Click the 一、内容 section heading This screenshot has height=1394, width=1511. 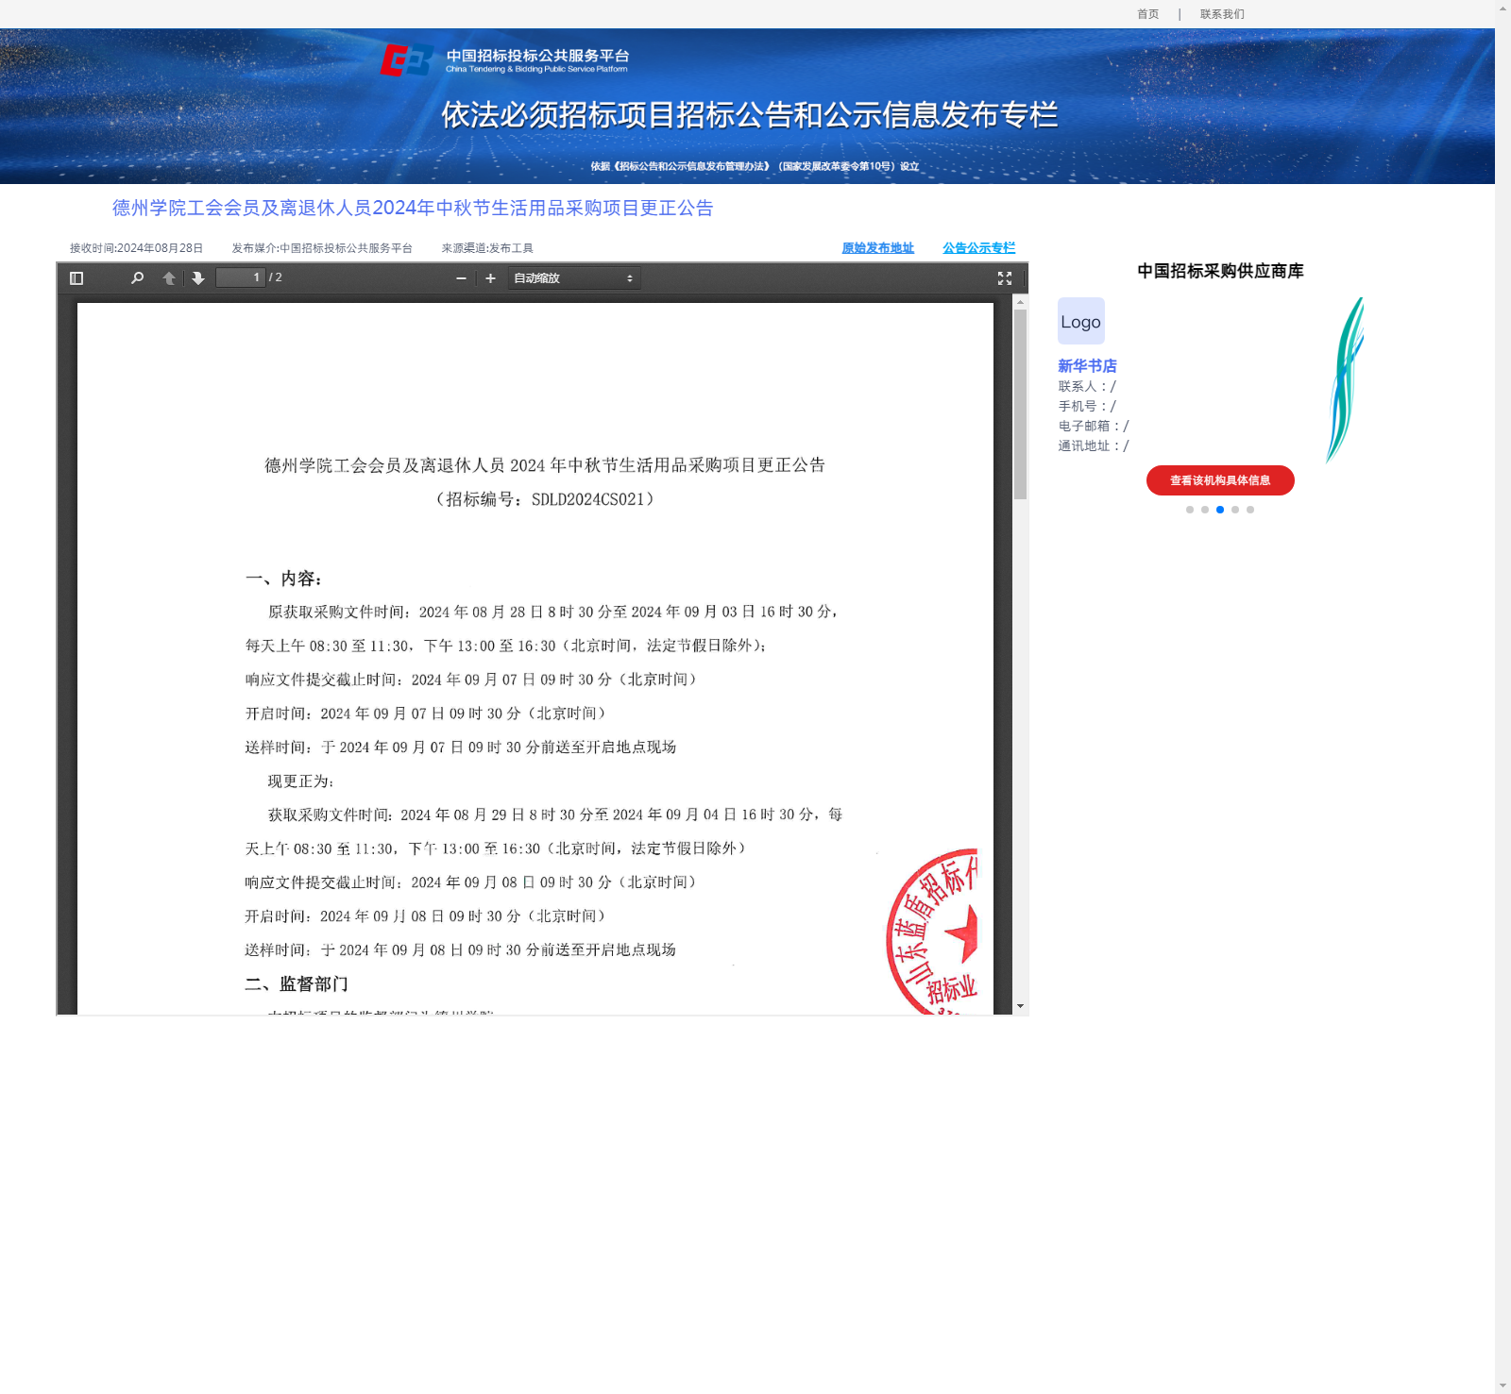[284, 579]
